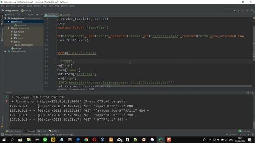Switch to the main.py editor tab
255x143 pixels.
pyautogui.click(x=51, y=15)
